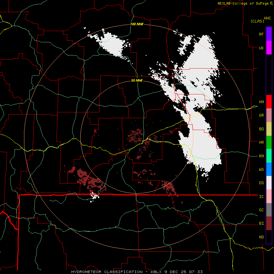
Task: Click the HR green legend swatch
Action: coord(269,142)
